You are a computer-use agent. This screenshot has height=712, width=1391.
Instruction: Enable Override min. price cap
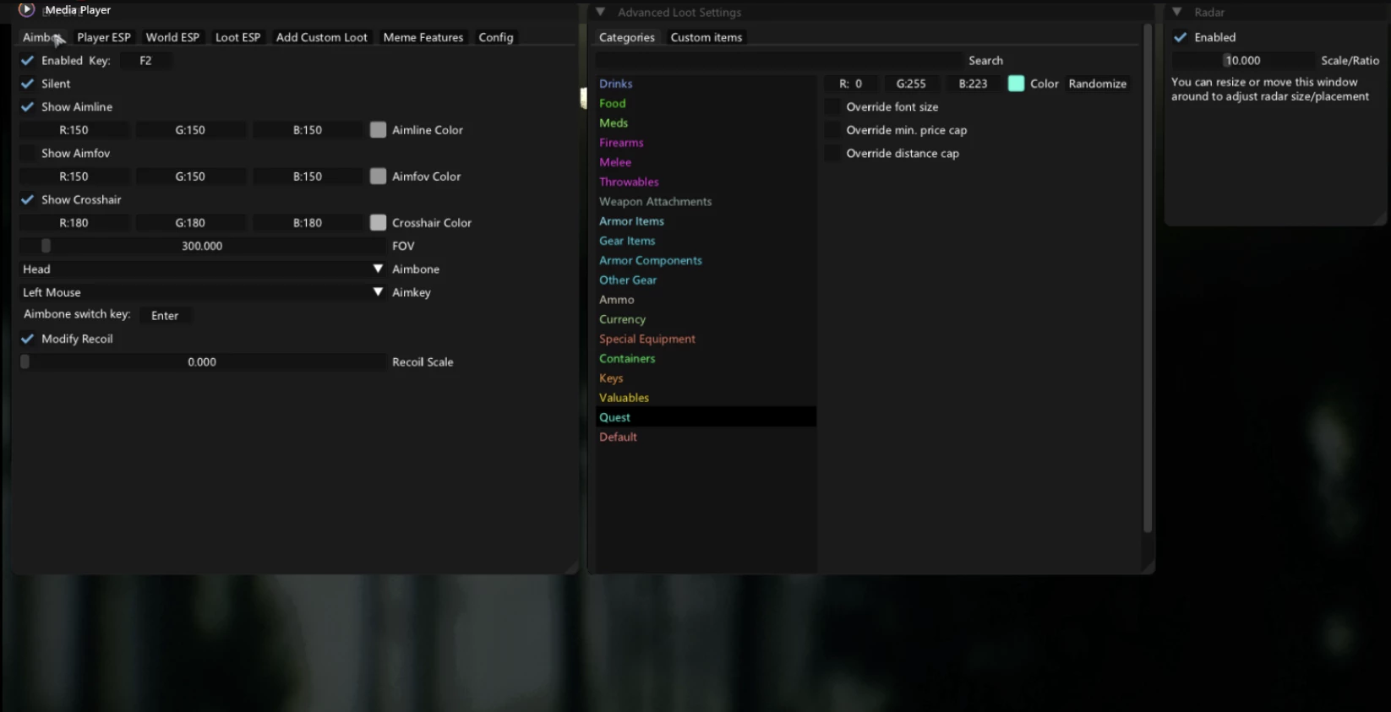[x=832, y=130]
